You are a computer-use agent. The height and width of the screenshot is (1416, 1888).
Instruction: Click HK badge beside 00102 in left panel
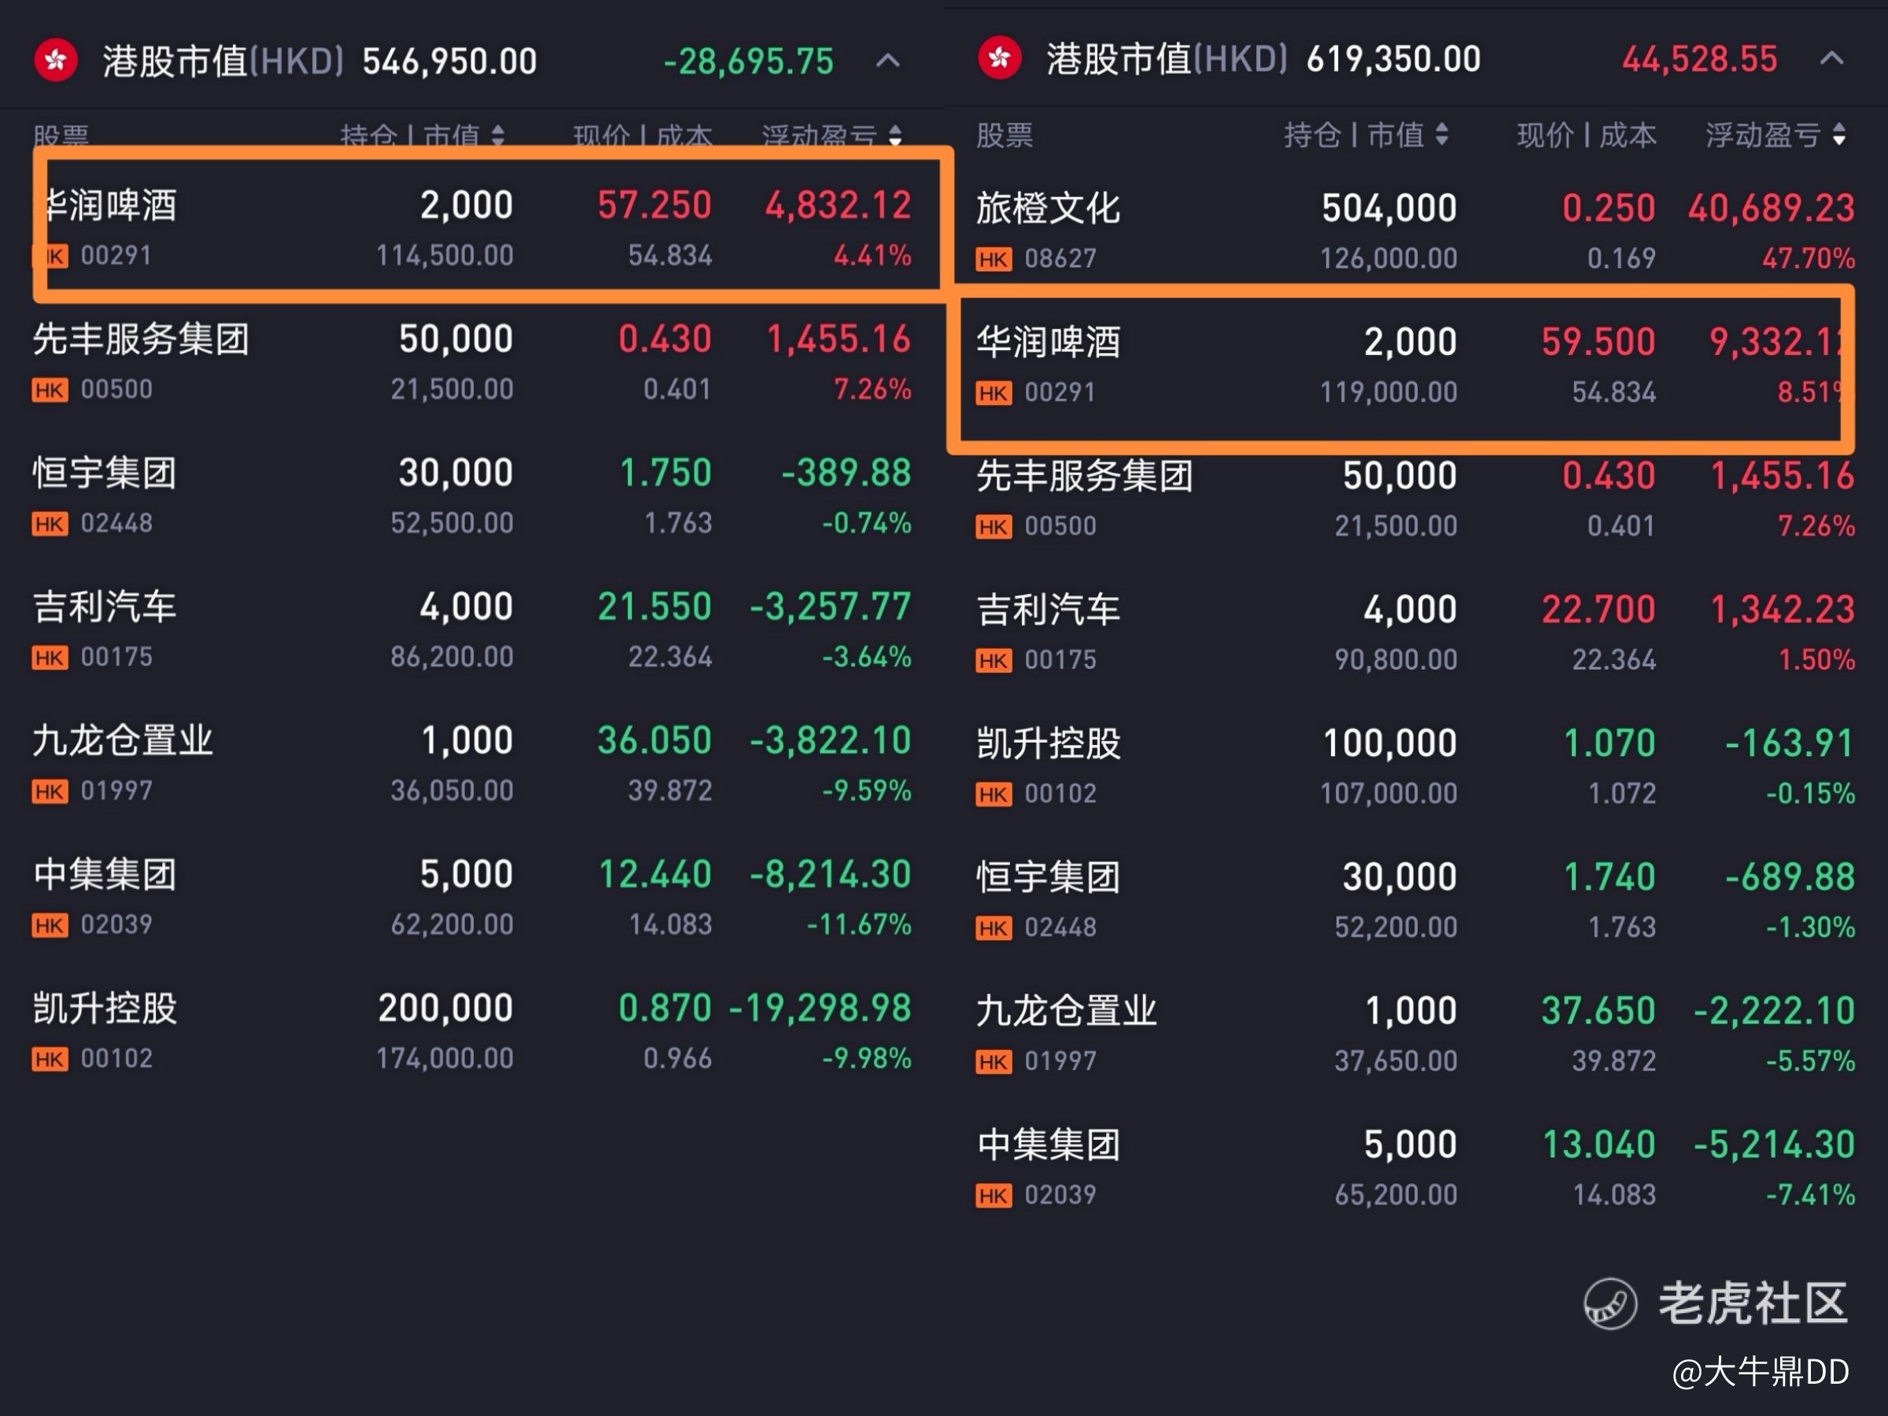click(x=50, y=1059)
